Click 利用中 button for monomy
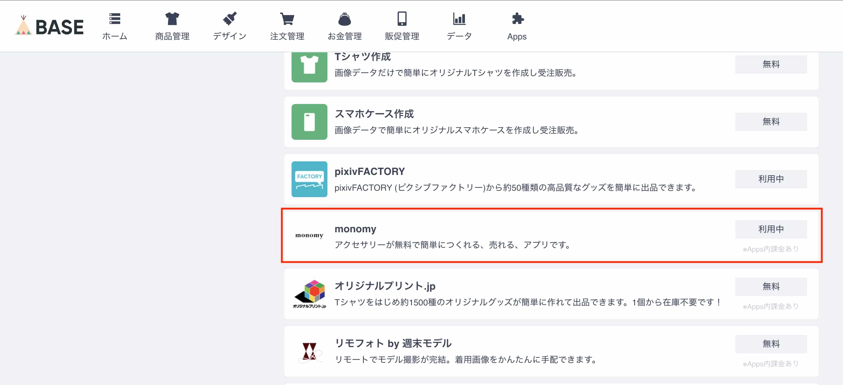Screen dimensions: 843x385 click(x=771, y=229)
